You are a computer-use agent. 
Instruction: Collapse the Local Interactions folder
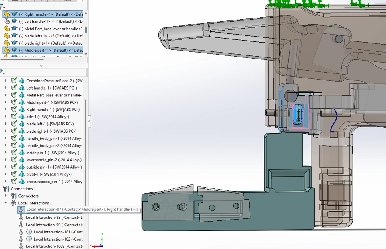6,203
